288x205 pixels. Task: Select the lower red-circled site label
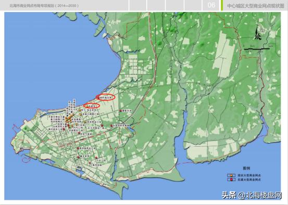(92, 106)
